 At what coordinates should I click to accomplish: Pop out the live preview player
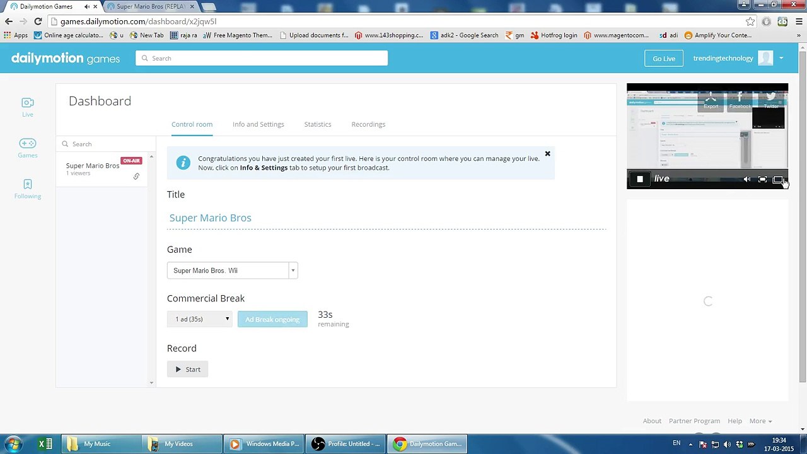point(777,180)
